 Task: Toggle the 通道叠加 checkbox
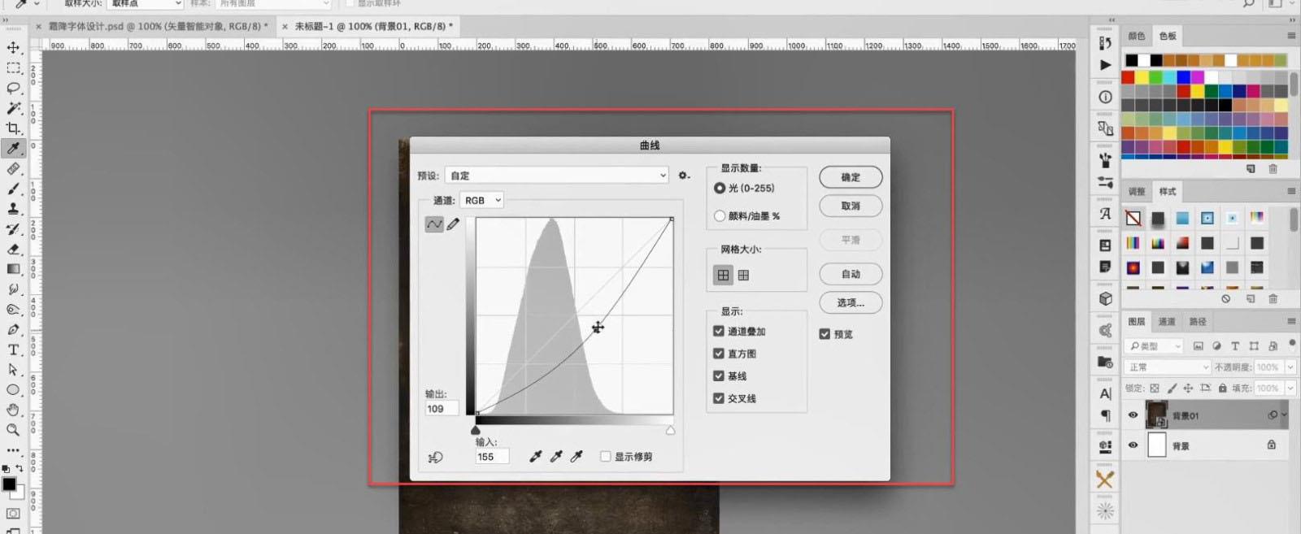click(719, 331)
